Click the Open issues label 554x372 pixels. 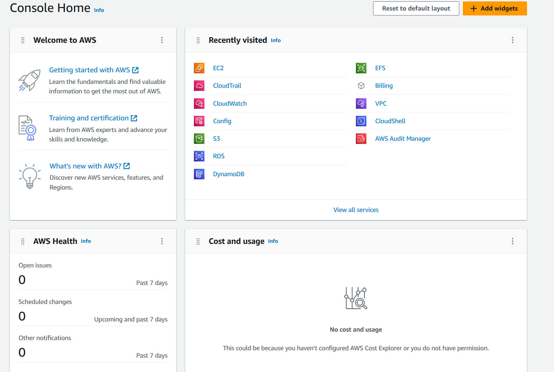35,265
